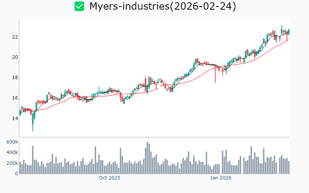The image size is (309, 193).
Task: Click the 0 volume axis label
Action: [x=16, y=174]
